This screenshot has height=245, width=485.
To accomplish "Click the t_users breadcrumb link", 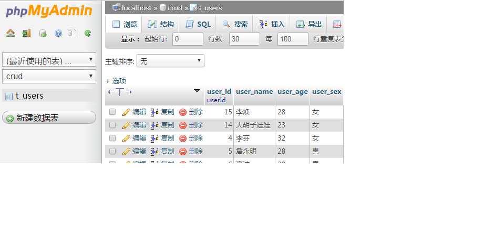I will (210, 8).
